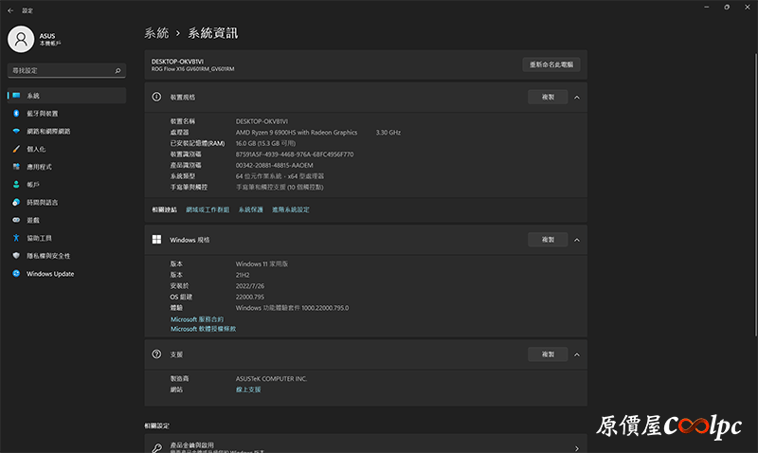
Task: Click the personalization paintbrush icon
Action: coord(16,149)
